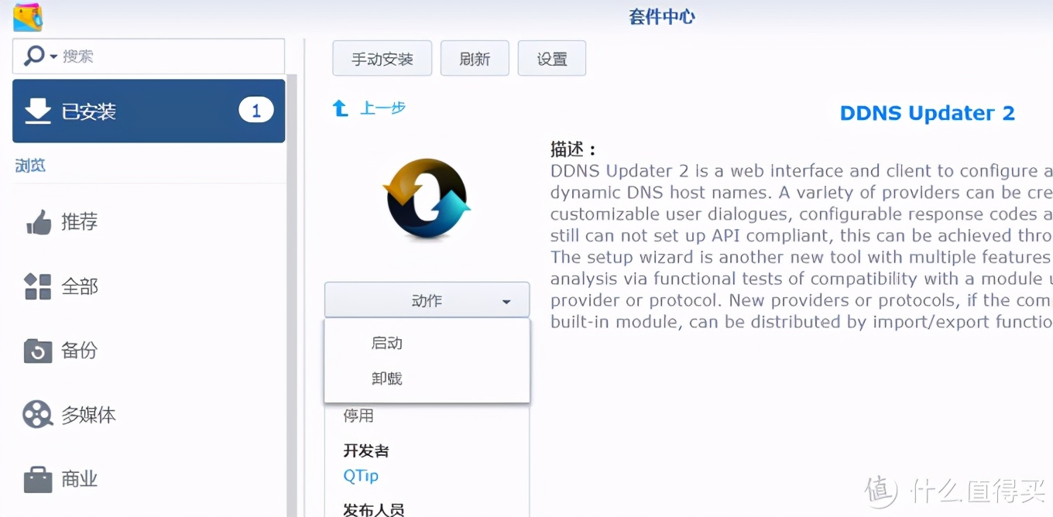
Task: Click the 刷新 button
Action: [475, 58]
